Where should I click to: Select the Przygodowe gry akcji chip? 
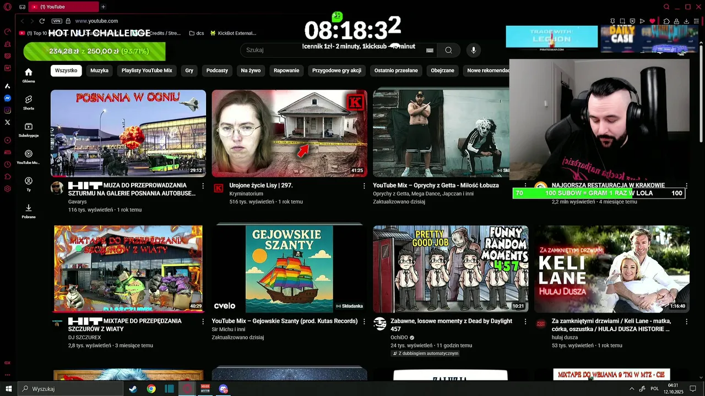(337, 70)
